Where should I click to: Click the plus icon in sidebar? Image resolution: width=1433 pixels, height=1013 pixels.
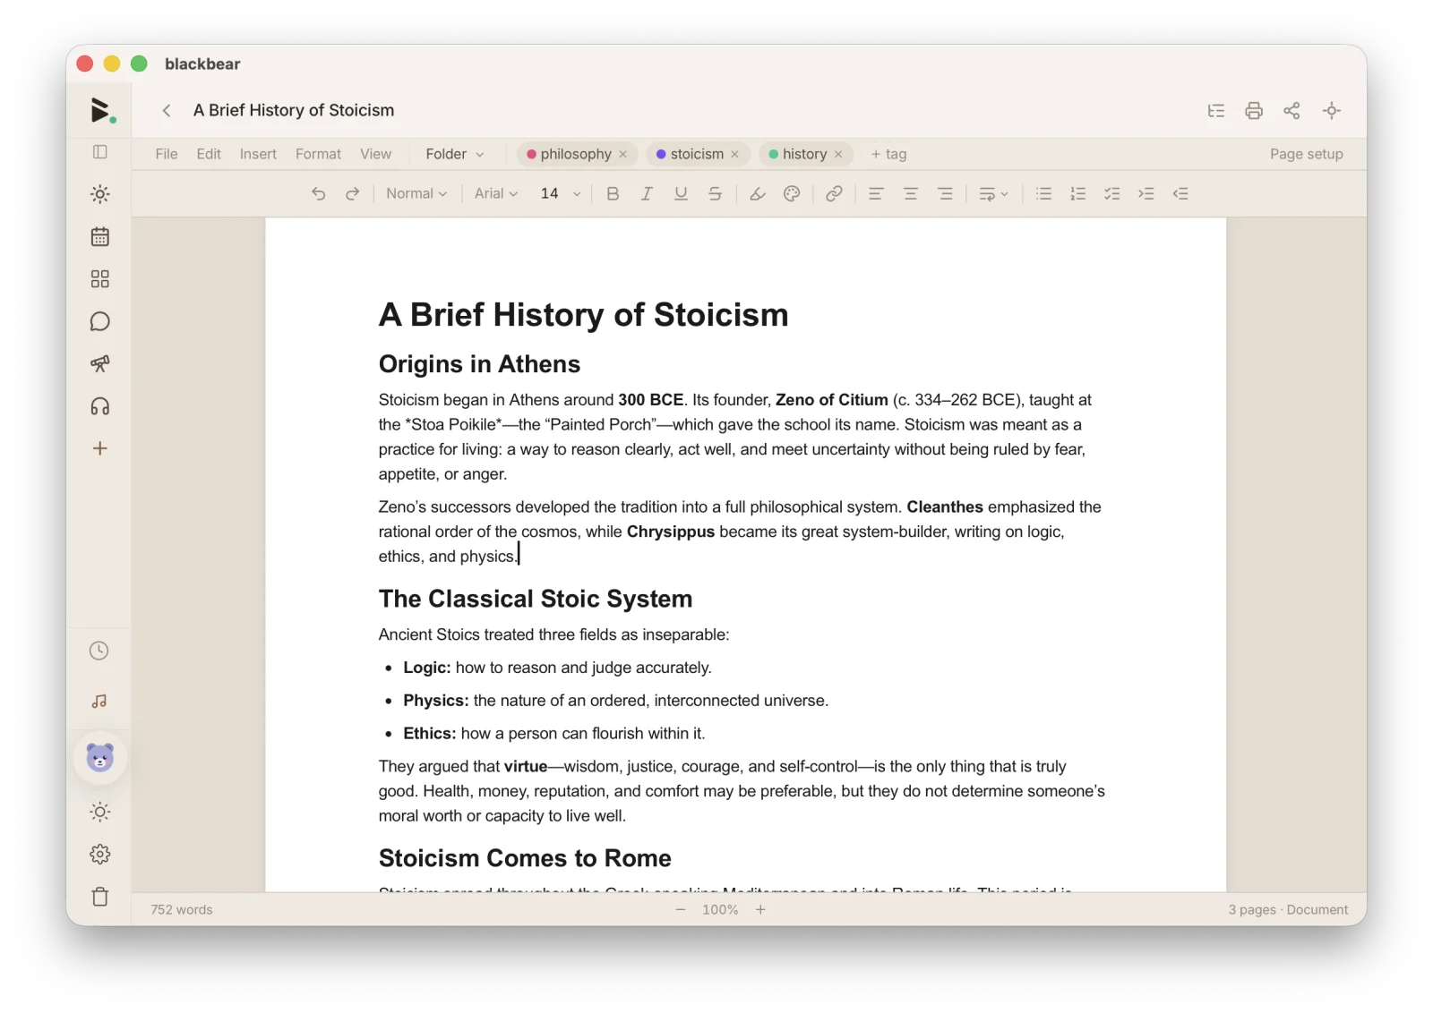tap(100, 448)
